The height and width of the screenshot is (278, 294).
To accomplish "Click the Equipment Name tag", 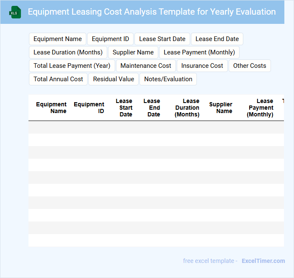I will pos(57,39).
